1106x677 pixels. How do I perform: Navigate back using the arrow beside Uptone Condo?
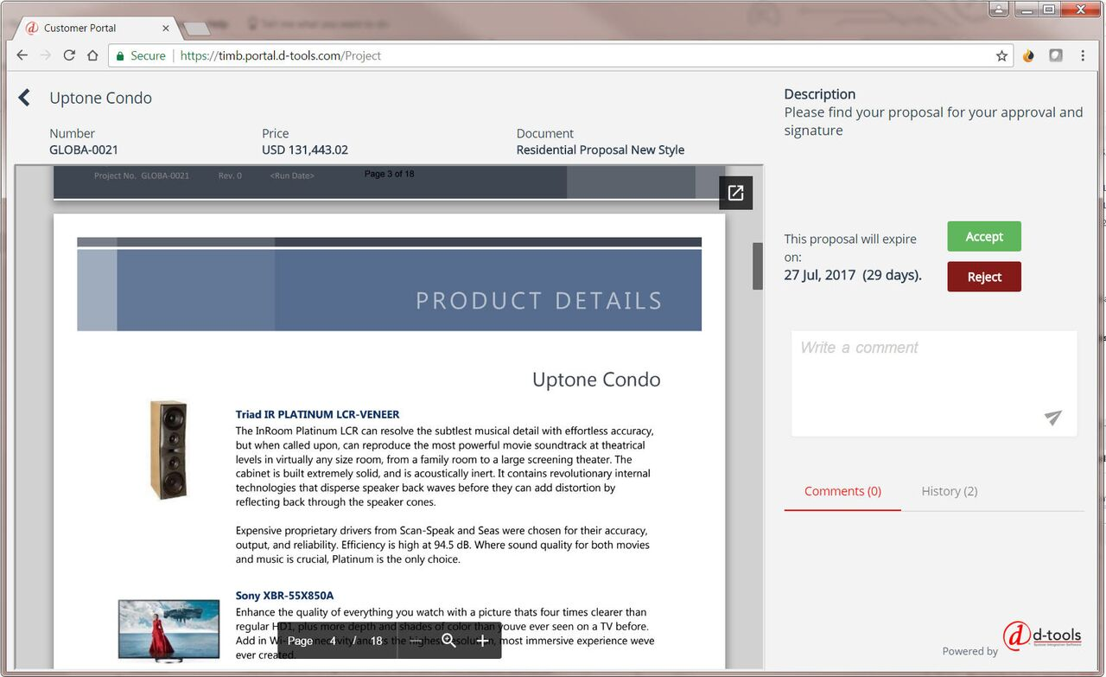click(x=23, y=97)
